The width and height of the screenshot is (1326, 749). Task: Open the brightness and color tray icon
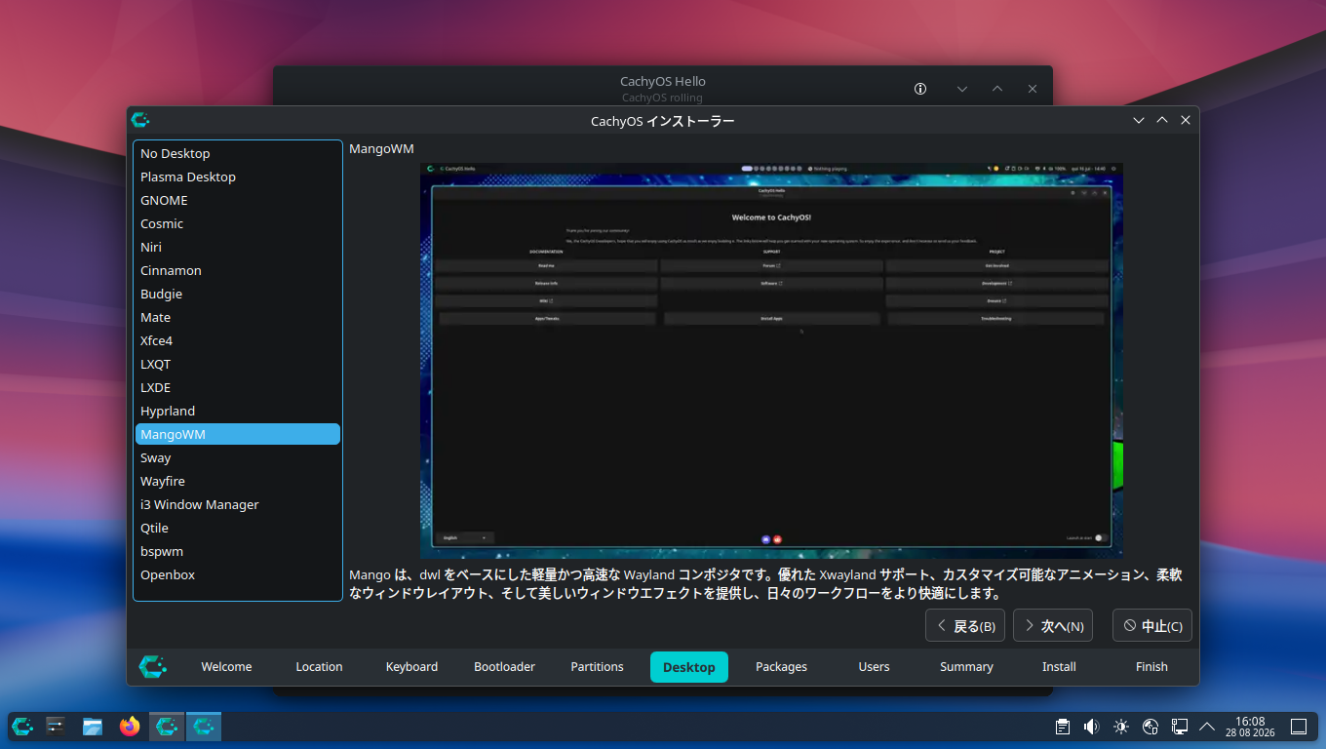click(1121, 727)
